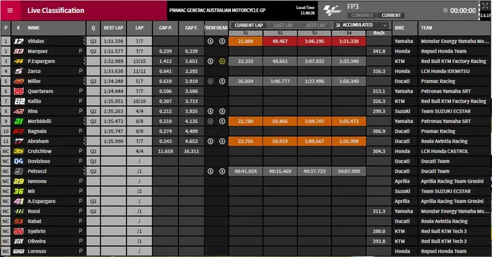This screenshot has height=257, width=492.
Task: Click Morbidelli number 21 badge
Action: [18, 121]
